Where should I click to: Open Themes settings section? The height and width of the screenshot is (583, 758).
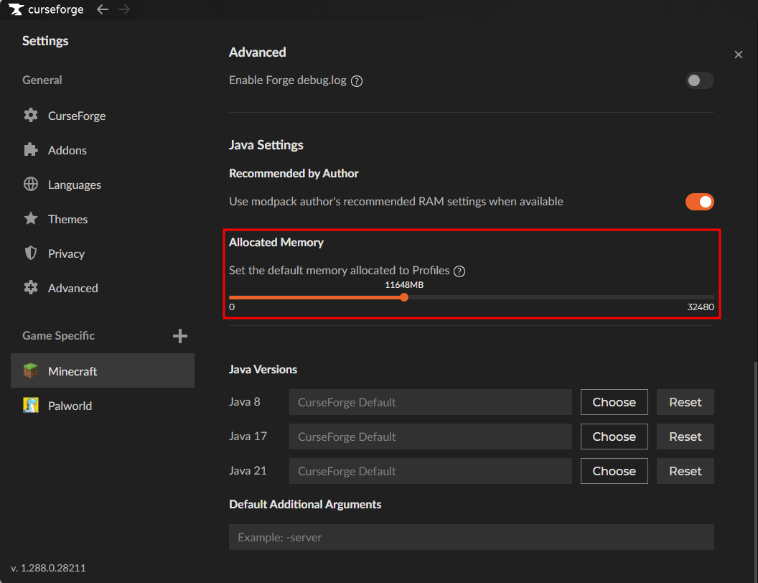103,219
